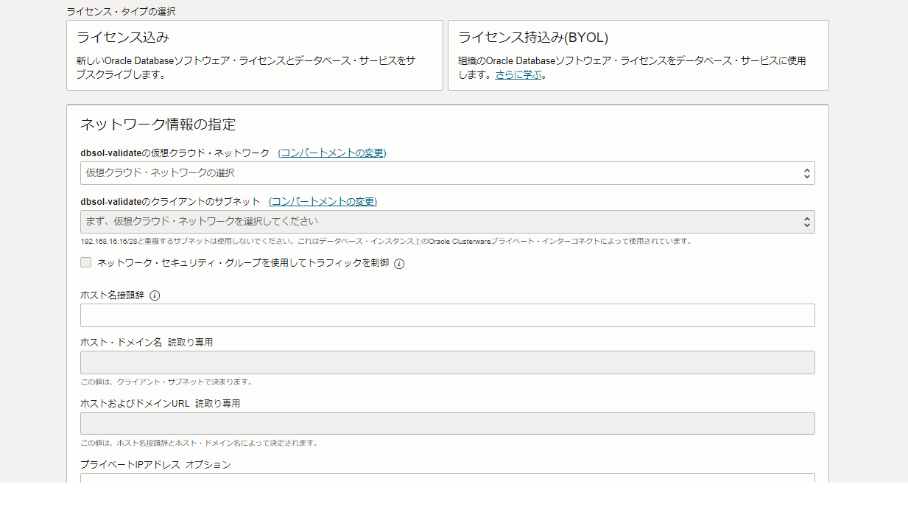Focus the ホスト名接頭辞 text input
The height and width of the screenshot is (515, 908).
[447, 315]
